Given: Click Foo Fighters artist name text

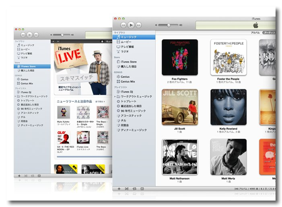Looking at the screenshot, I should [x=179, y=79].
